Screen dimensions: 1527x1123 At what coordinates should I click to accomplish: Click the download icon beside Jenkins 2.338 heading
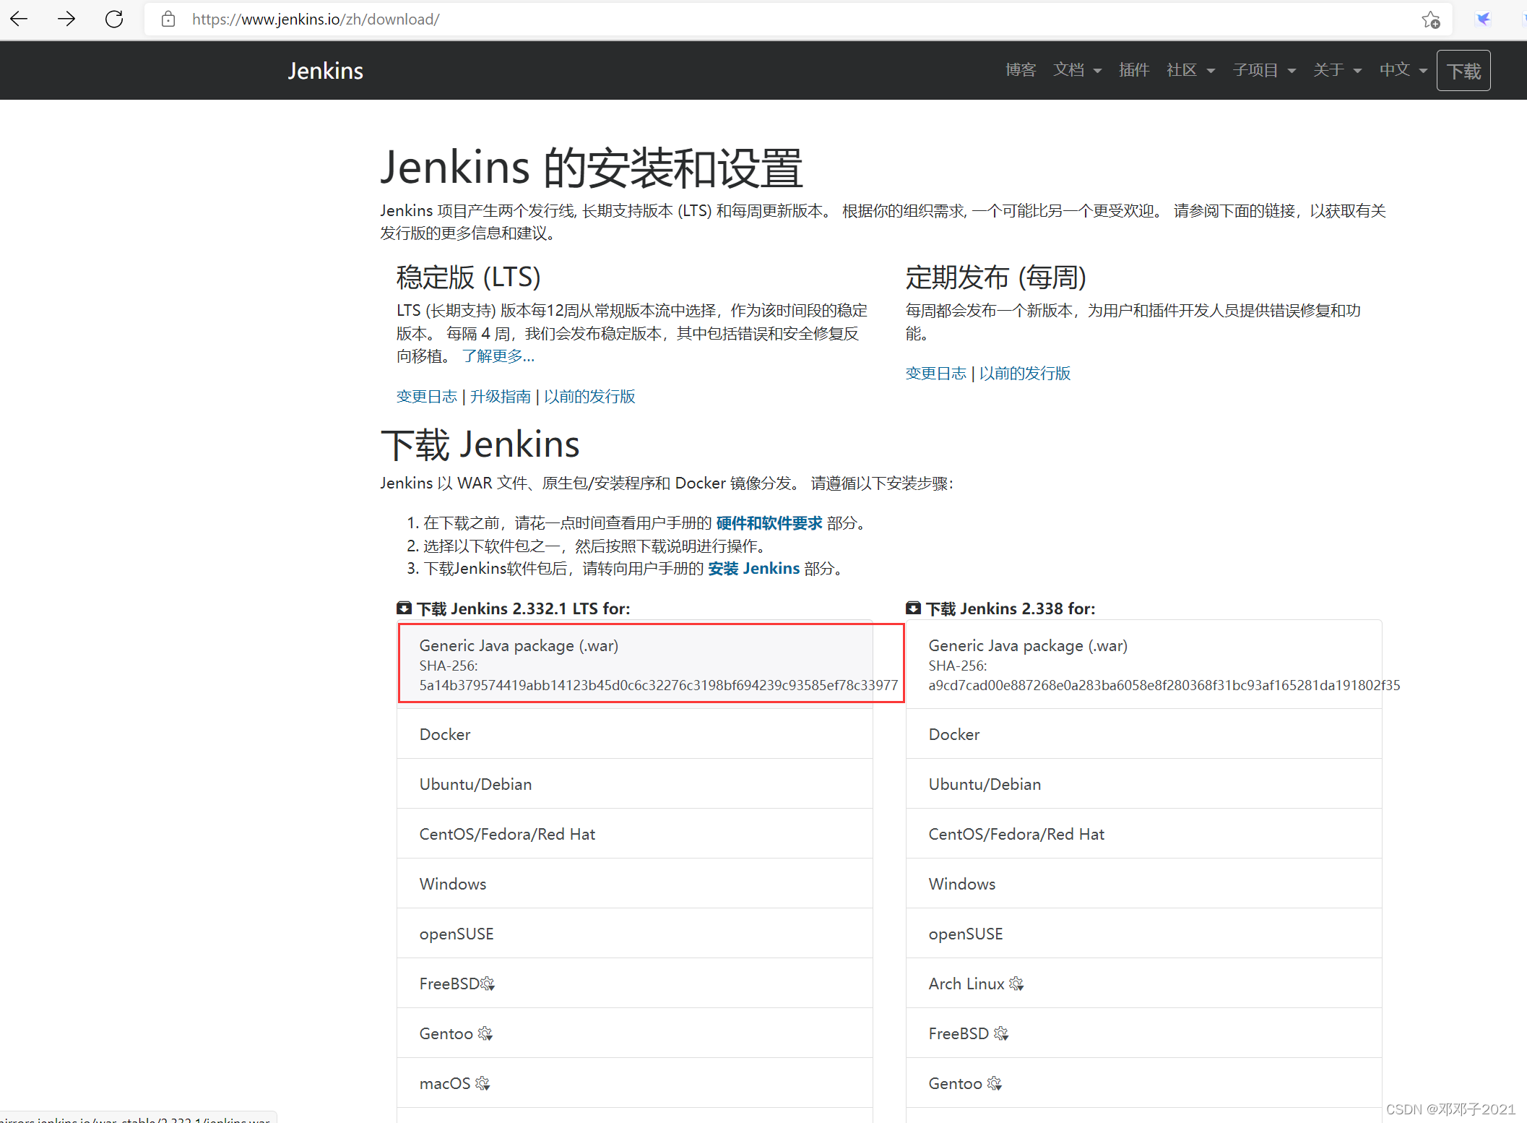(914, 608)
